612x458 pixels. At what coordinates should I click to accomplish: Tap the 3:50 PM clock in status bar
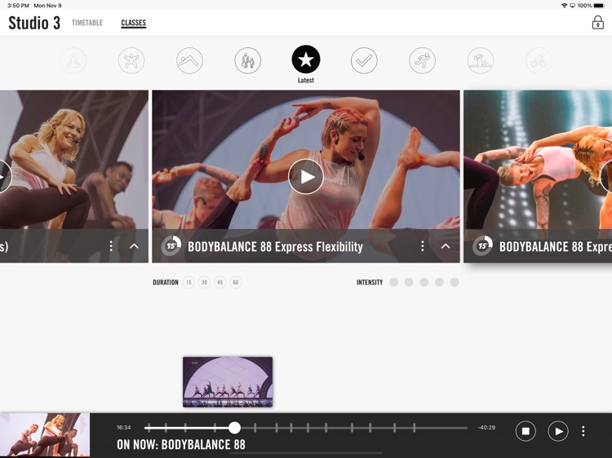(18, 6)
